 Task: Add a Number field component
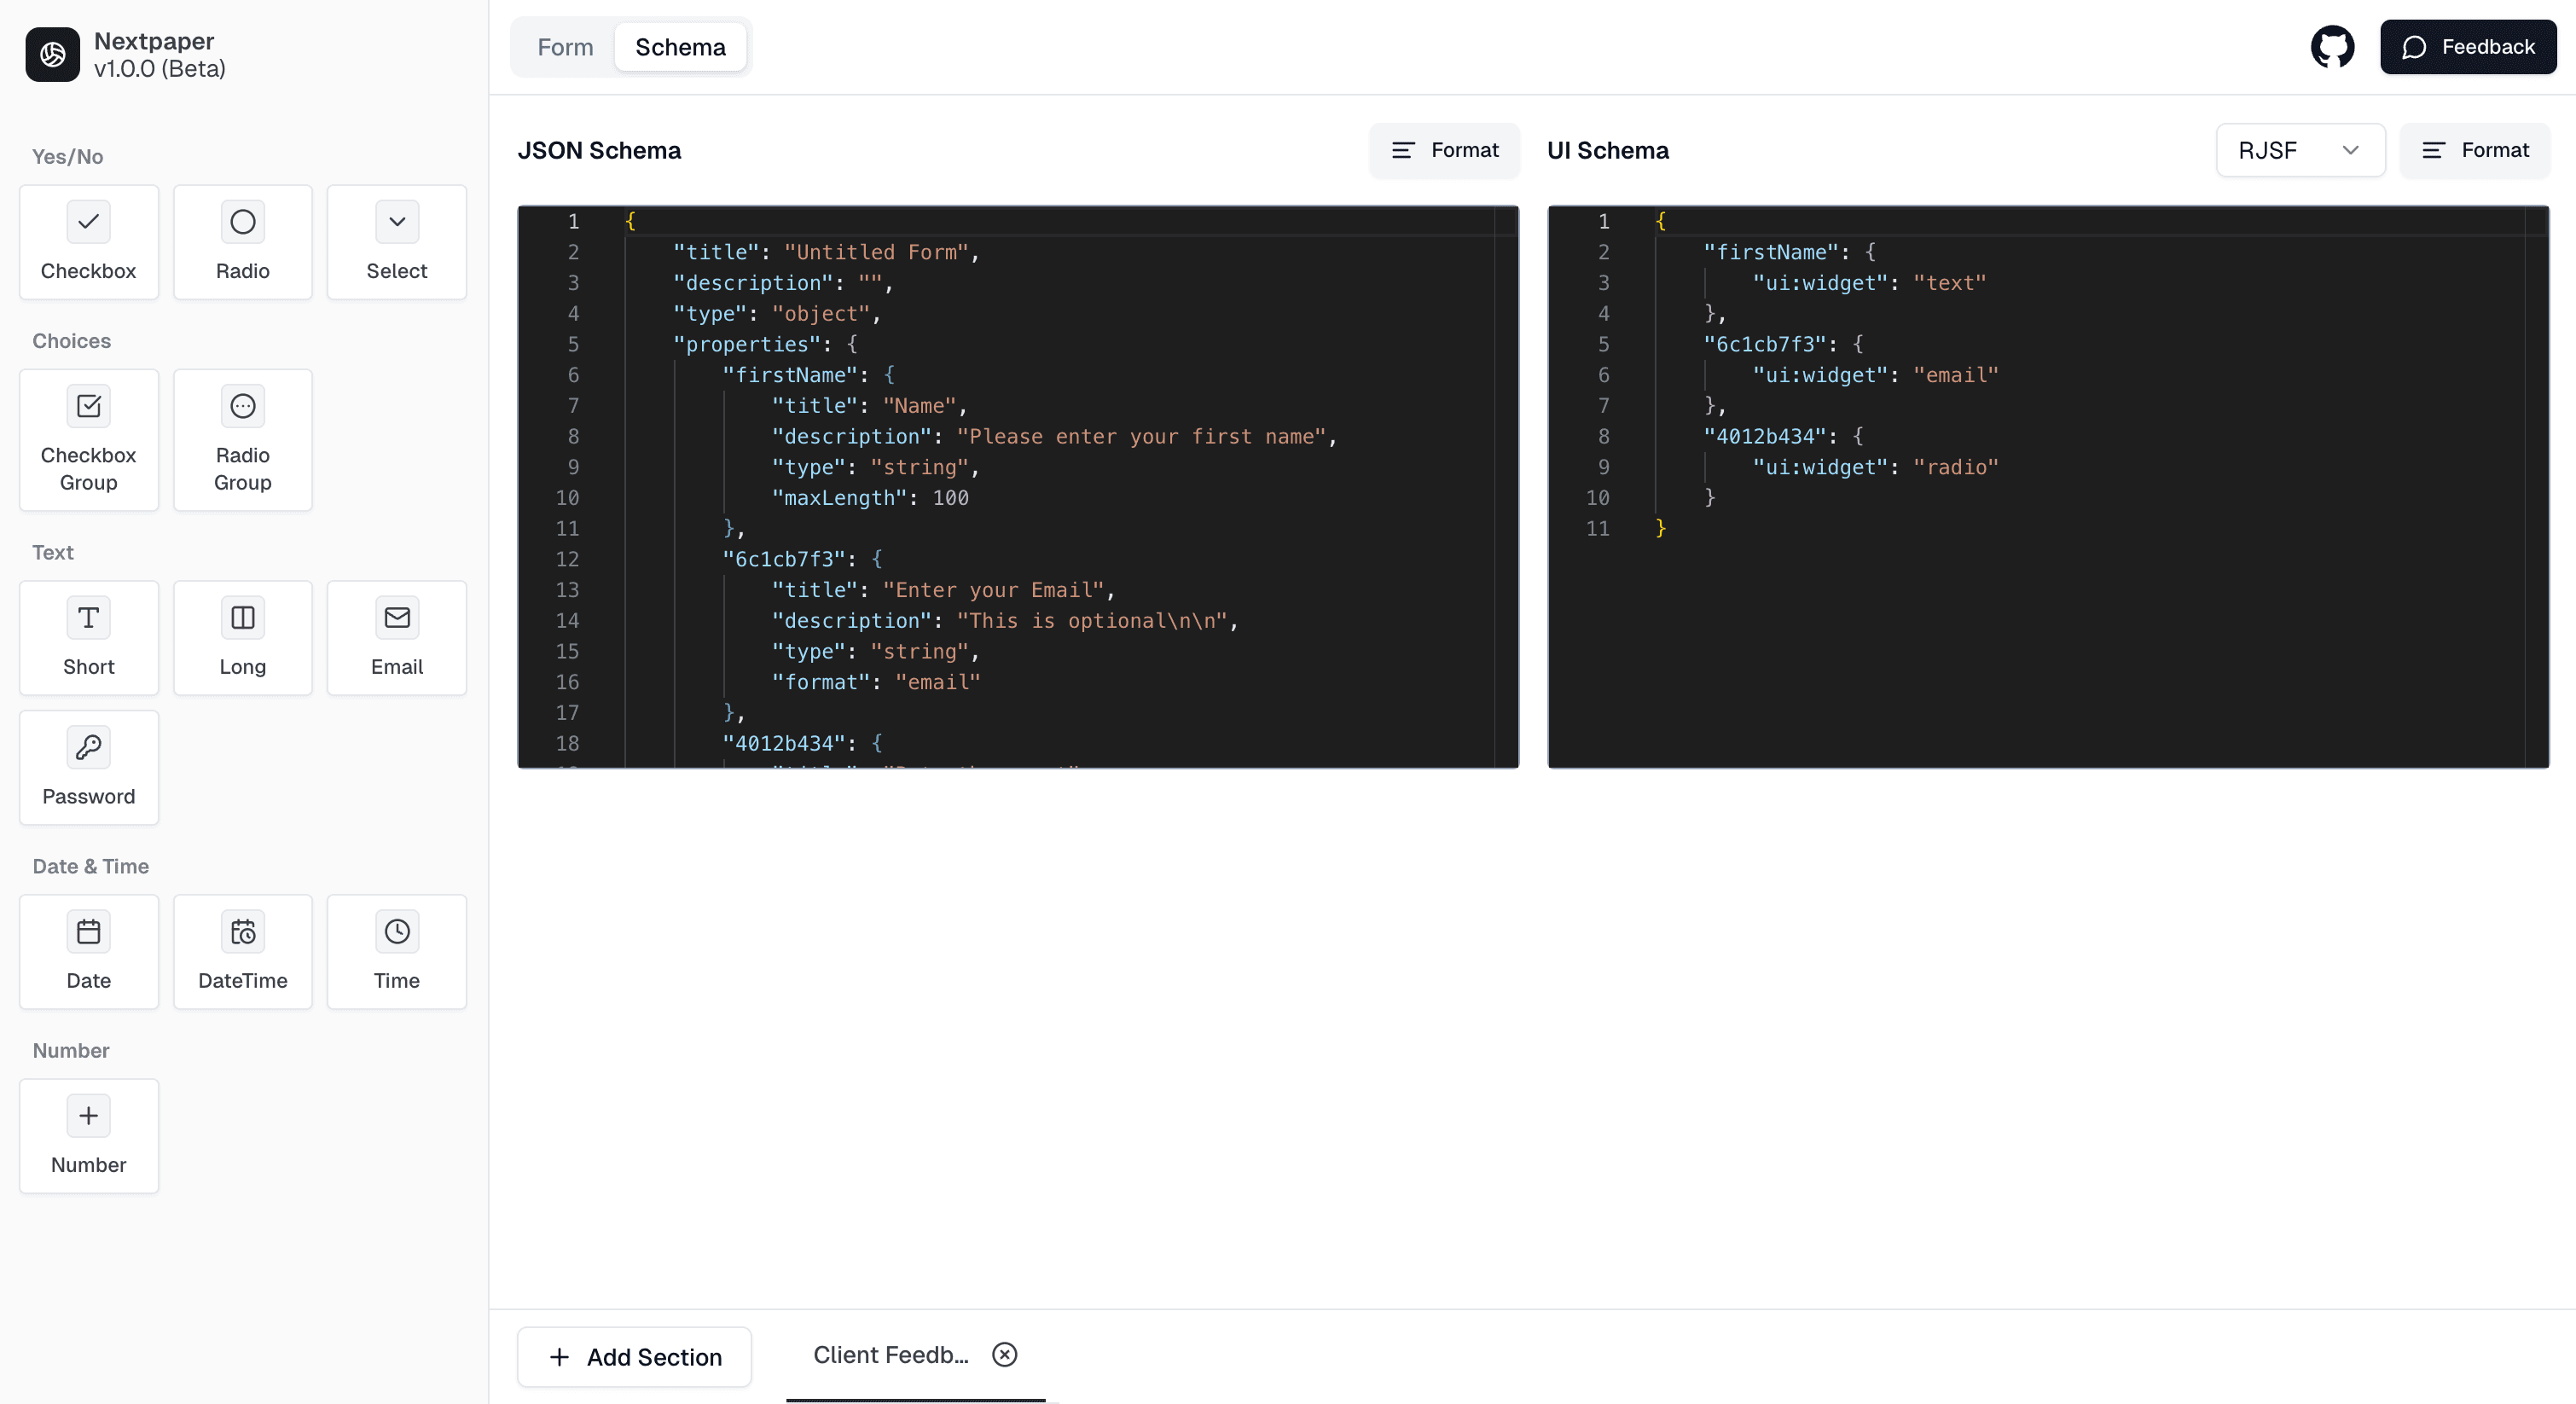pos(89,1136)
